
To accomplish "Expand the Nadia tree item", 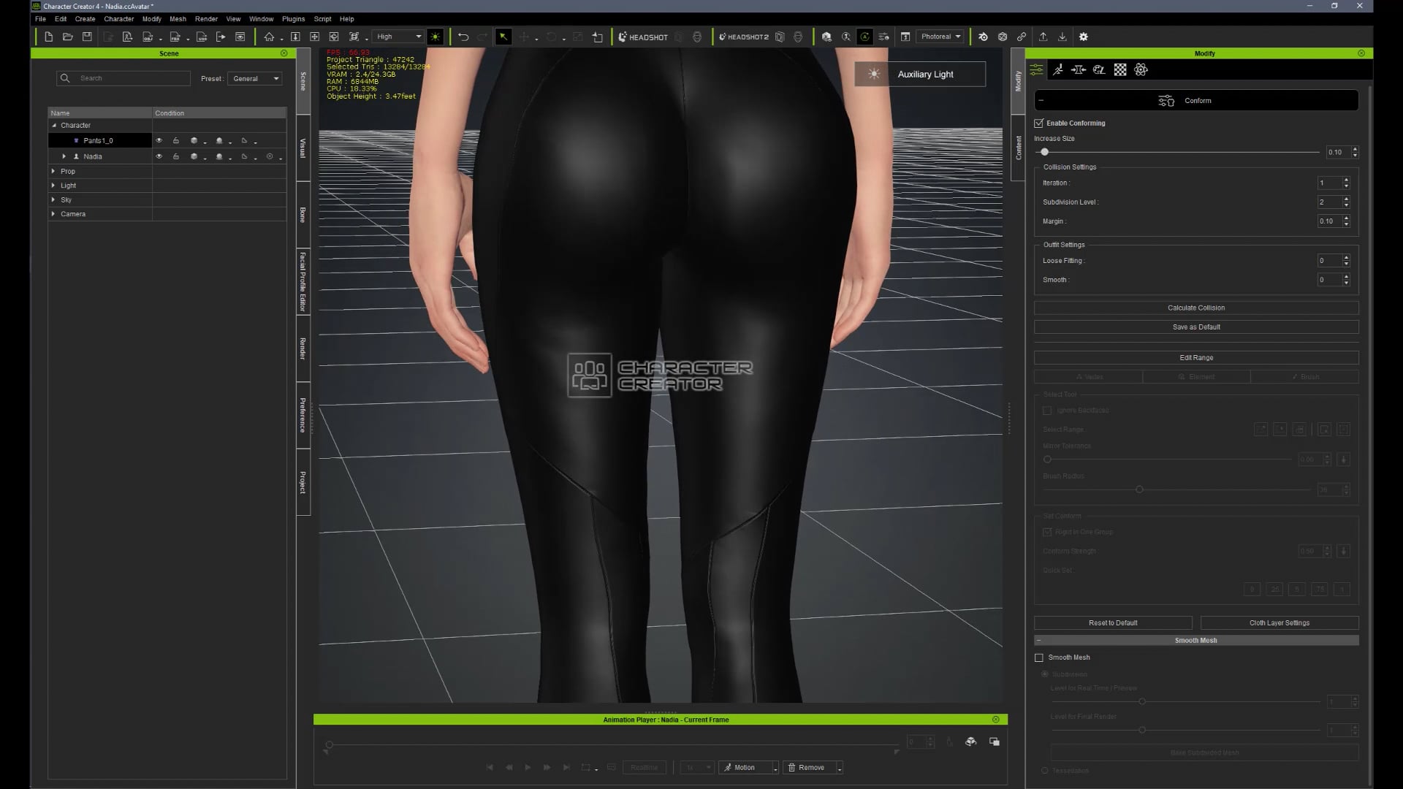I will click(64, 156).
